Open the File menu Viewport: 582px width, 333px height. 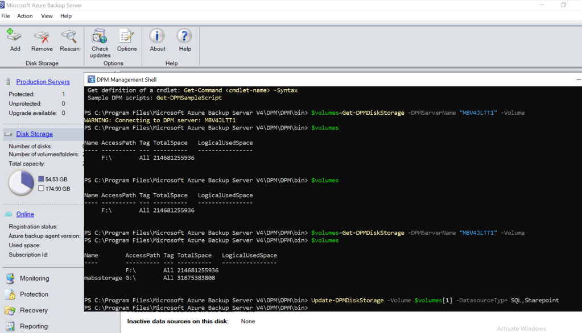pos(6,16)
